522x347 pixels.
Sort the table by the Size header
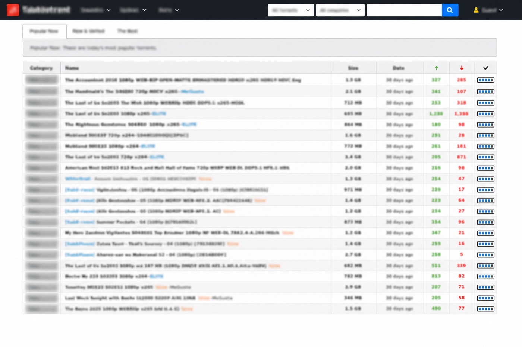[353, 68]
